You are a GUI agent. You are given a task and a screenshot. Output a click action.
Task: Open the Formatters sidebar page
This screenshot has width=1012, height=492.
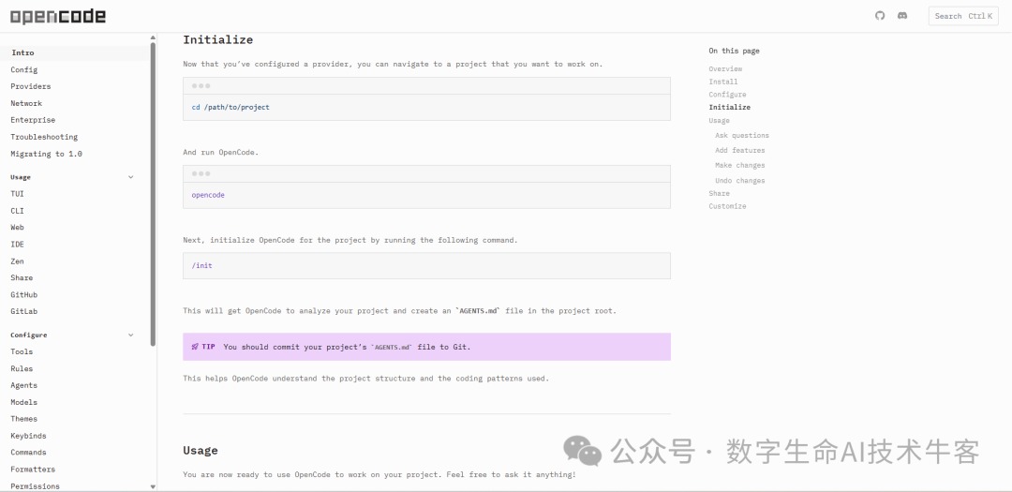coord(33,470)
